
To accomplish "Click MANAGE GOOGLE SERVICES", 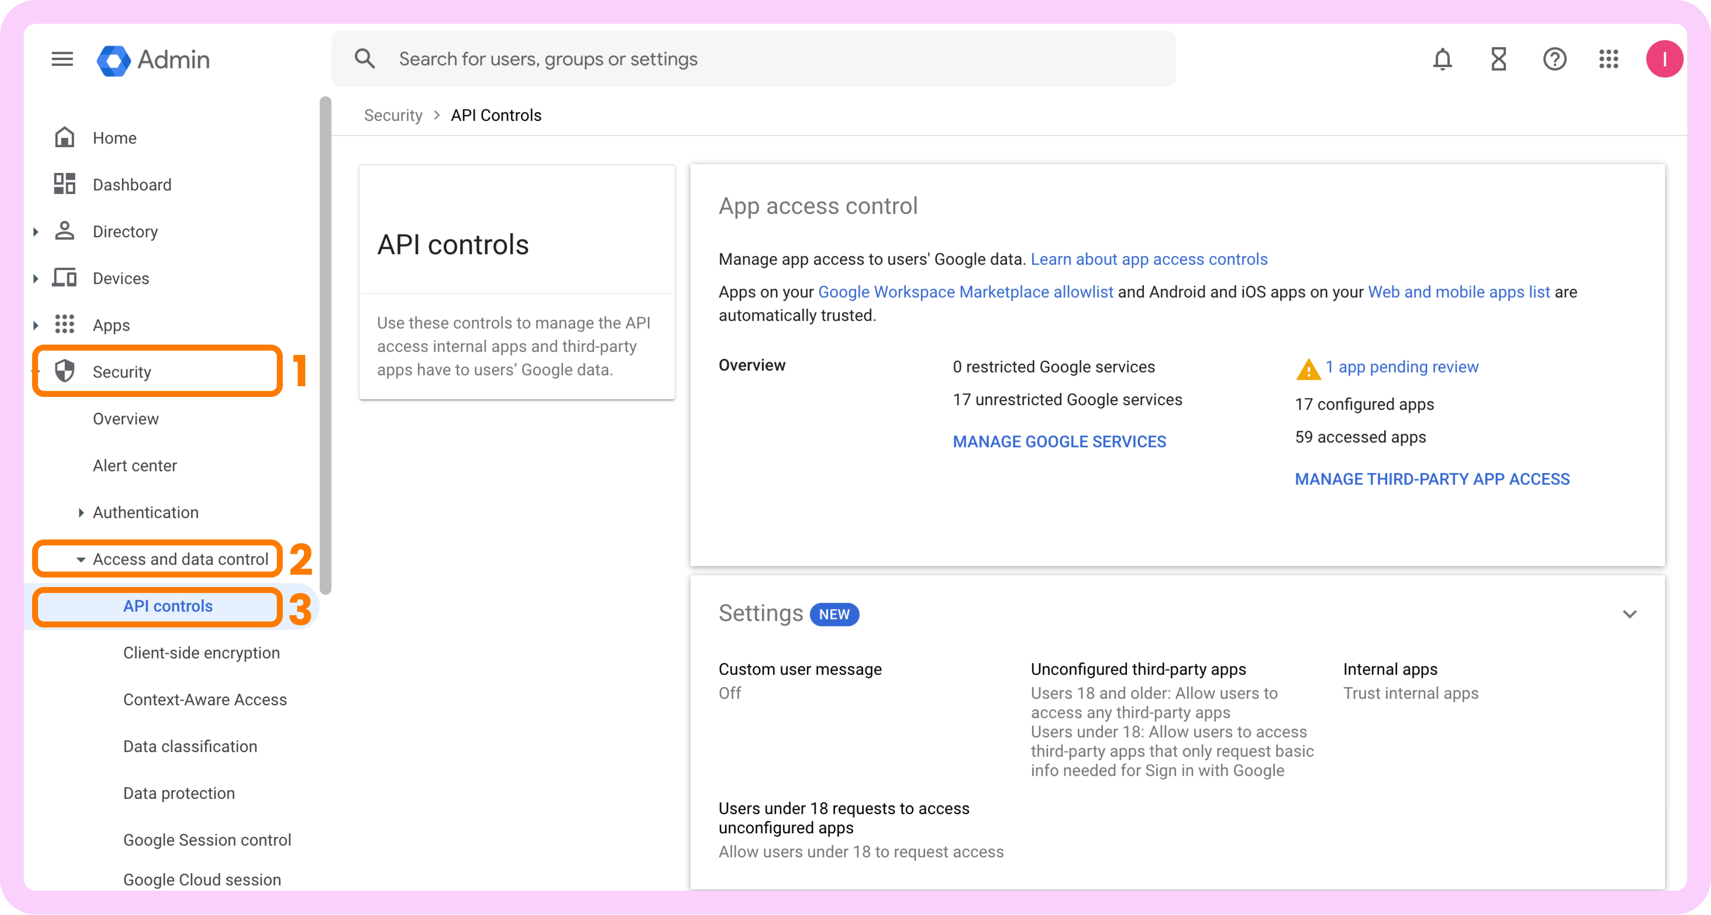I will (1059, 442).
